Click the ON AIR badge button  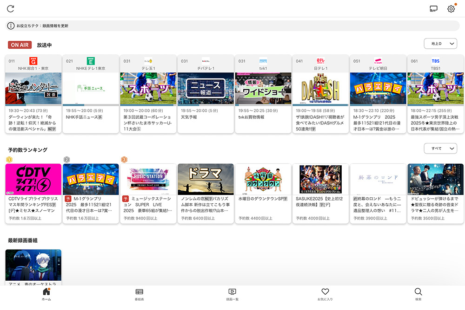click(20, 45)
